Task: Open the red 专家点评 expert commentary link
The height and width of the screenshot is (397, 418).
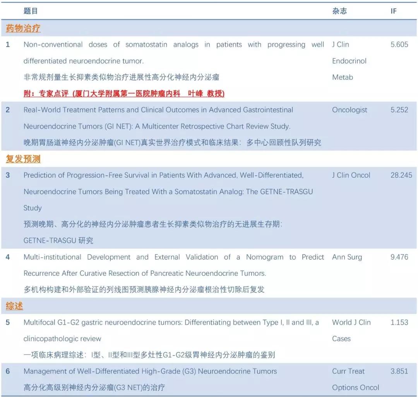Action: tap(124, 93)
